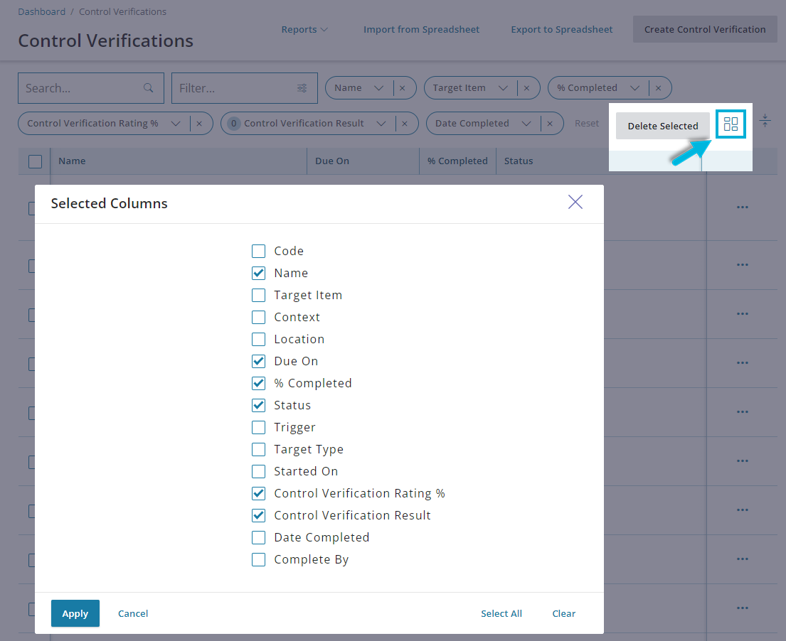The image size is (786, 641).
Task: Expand the Reports dropdown menu
Action: 304,30
